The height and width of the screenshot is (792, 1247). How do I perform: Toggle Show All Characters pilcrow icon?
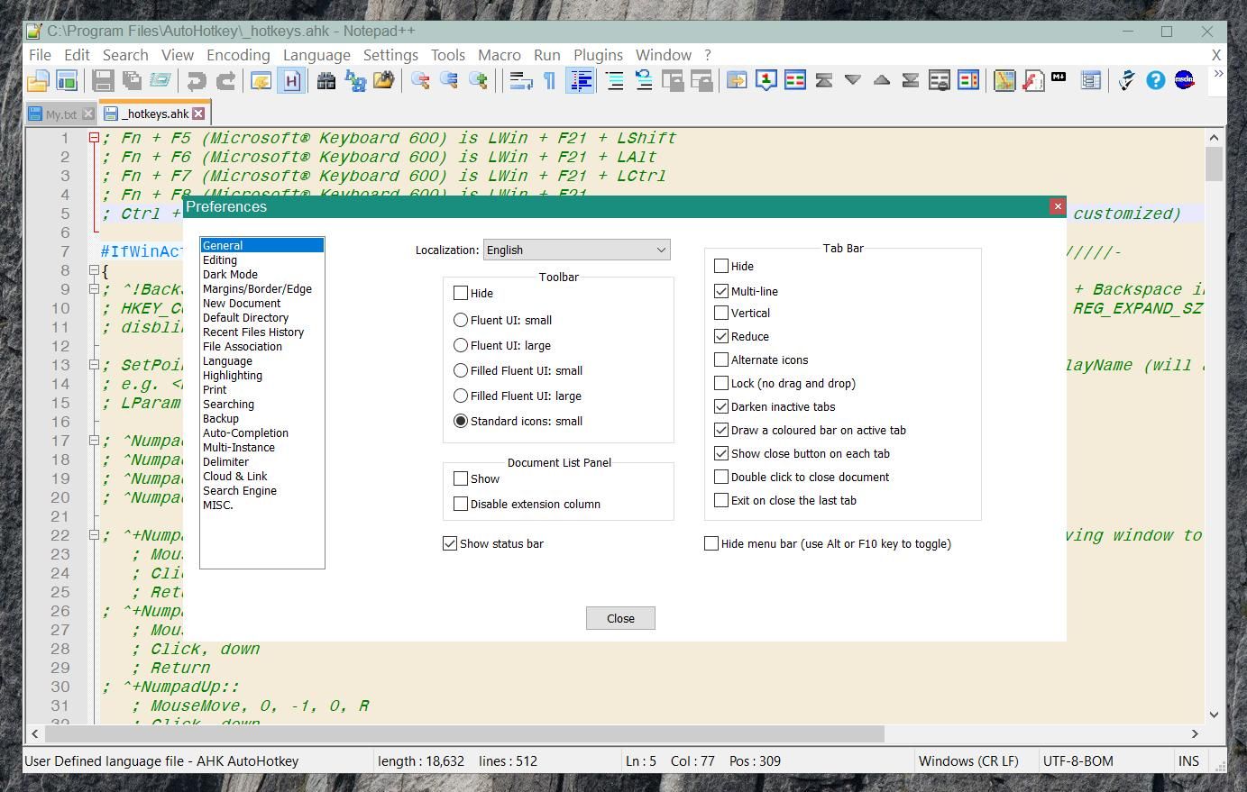(x=549, y=81)
